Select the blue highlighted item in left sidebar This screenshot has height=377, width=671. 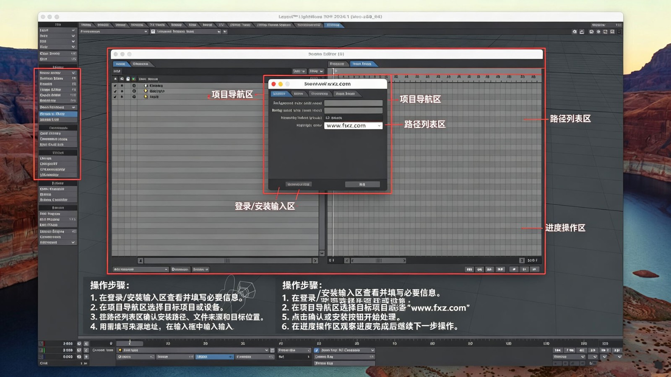58,114
